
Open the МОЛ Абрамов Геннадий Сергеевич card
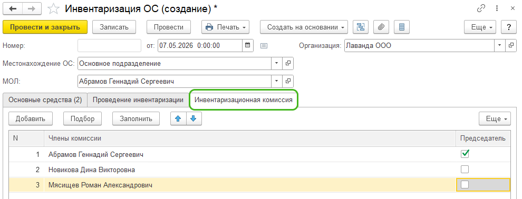point(288,81)
